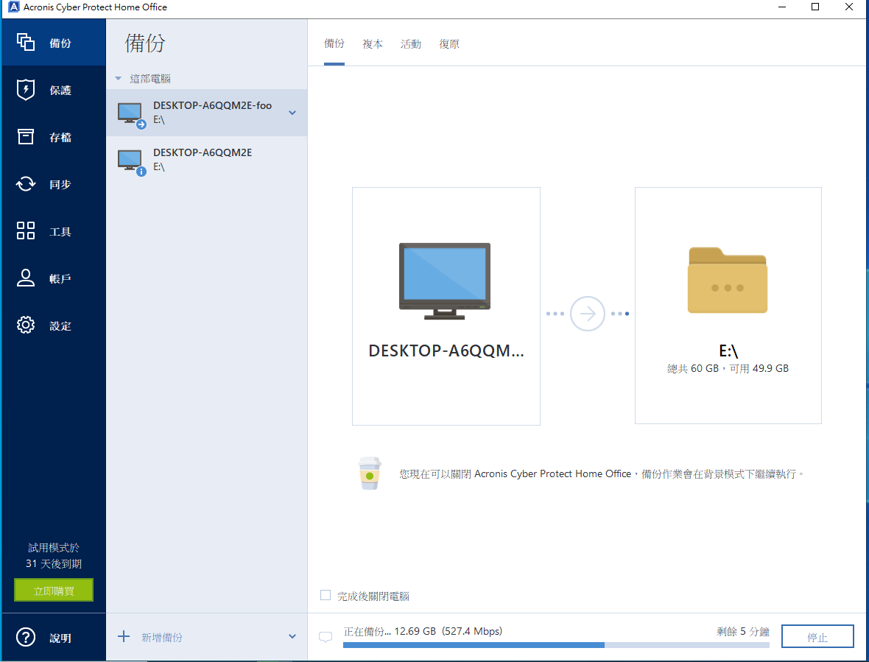This screenshot has width=869, height=662.
Task: Click the 存檔 archive icon
Action: point(26,137)
